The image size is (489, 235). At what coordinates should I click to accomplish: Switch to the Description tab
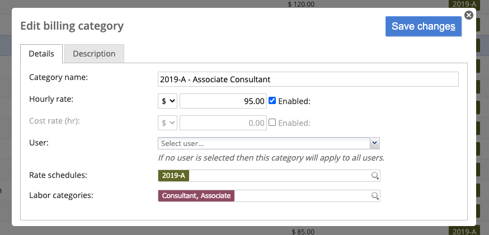coord(94,54)
